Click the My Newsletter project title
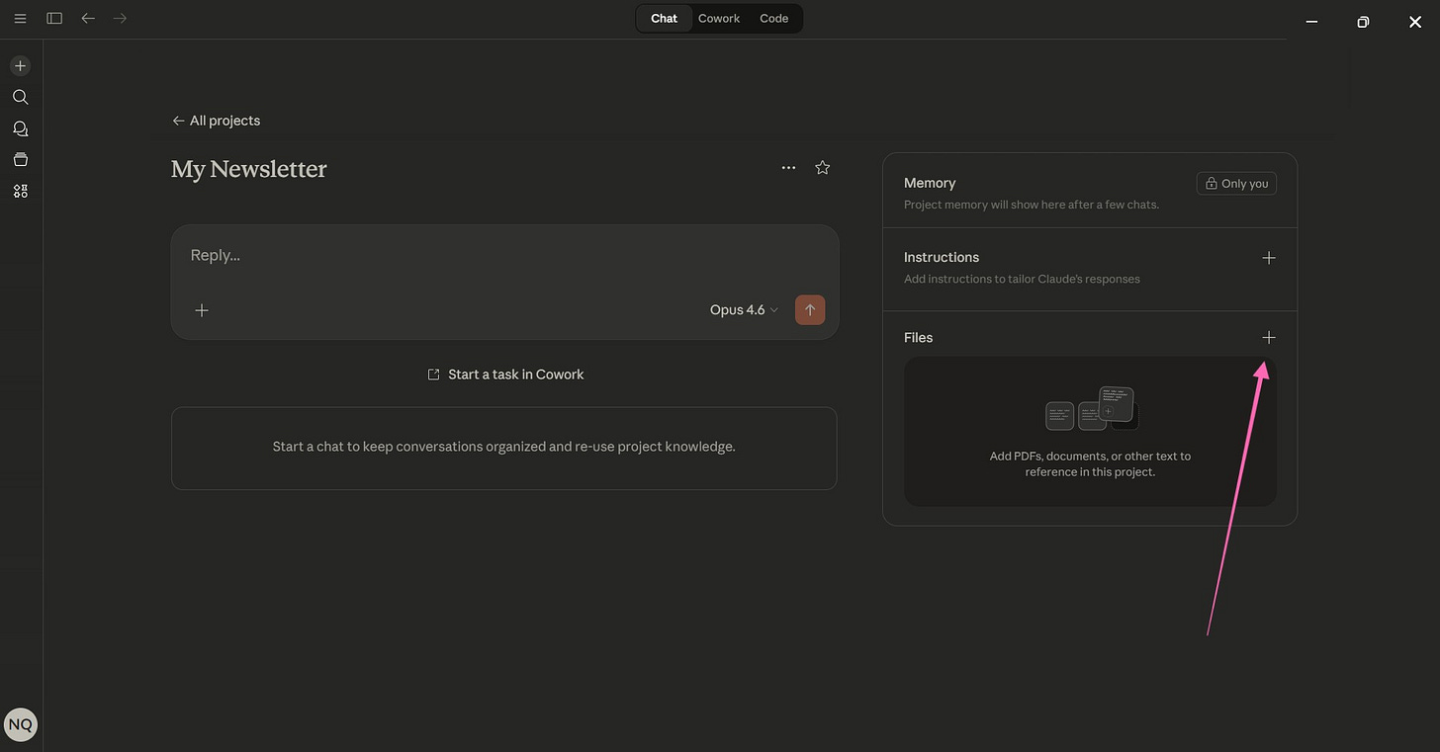 click(x=248, y=169)
